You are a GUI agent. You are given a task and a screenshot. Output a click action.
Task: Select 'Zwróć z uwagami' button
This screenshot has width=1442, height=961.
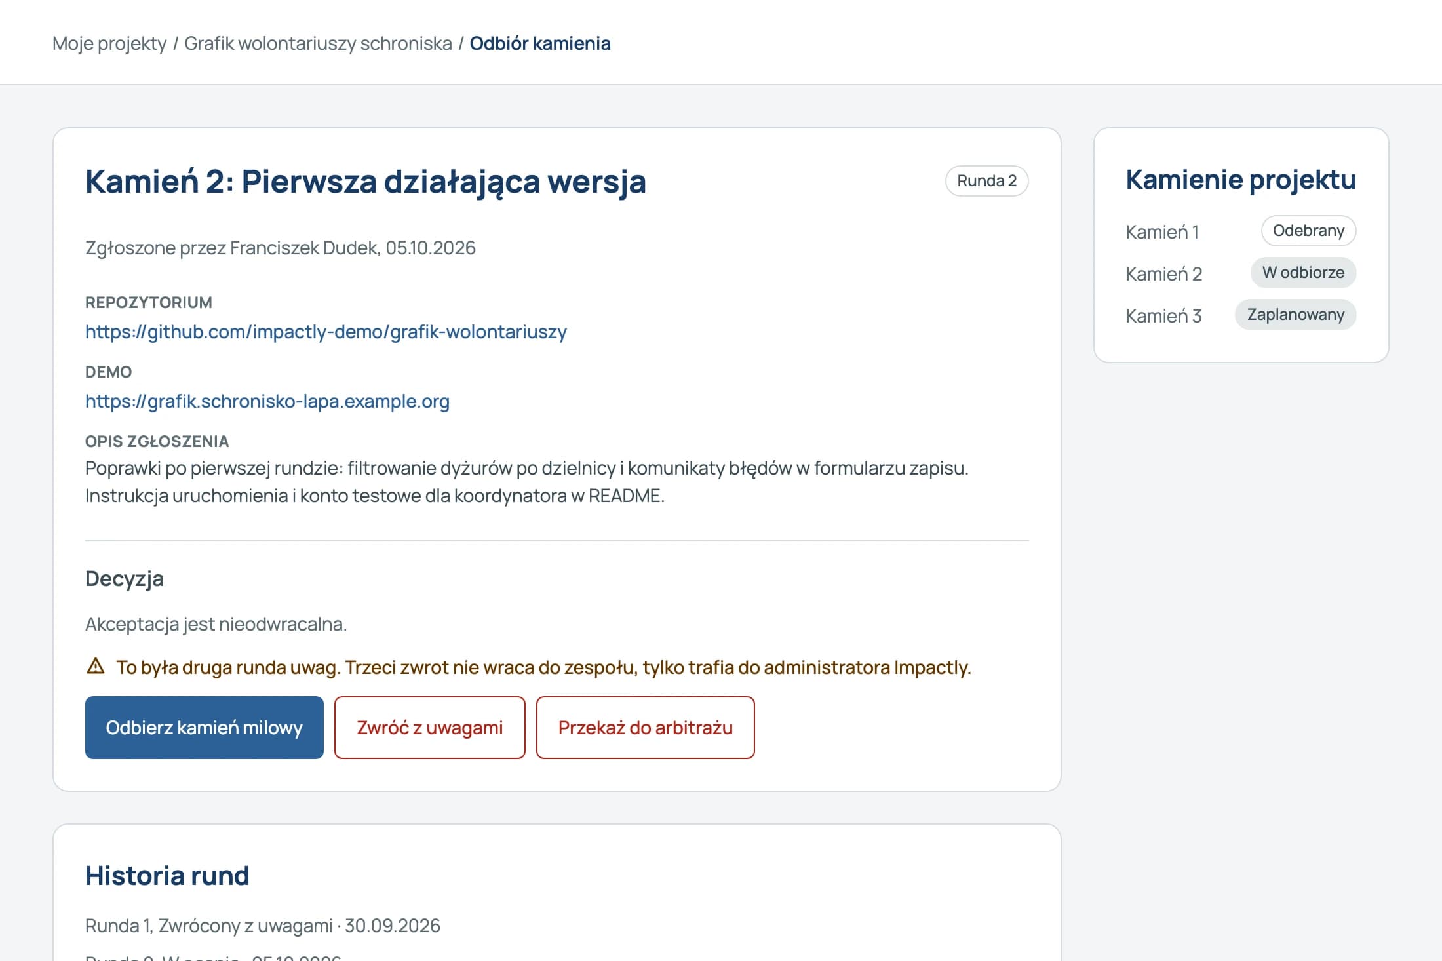(x=430, y=728)
